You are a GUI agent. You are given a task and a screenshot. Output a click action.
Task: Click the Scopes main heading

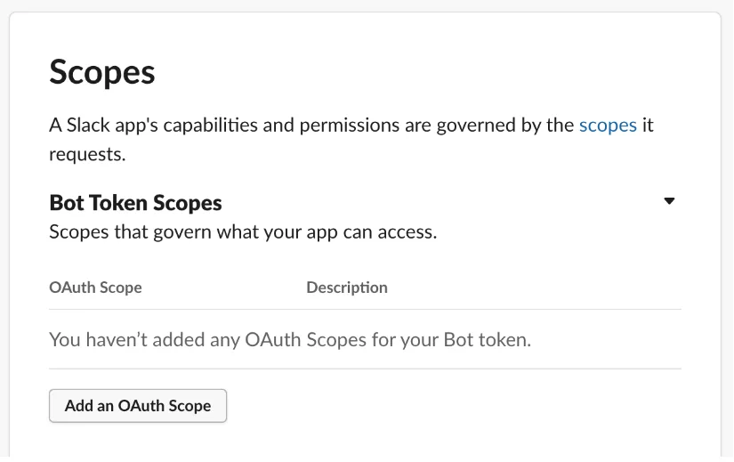pyautogui.click(x=102, y=72)
